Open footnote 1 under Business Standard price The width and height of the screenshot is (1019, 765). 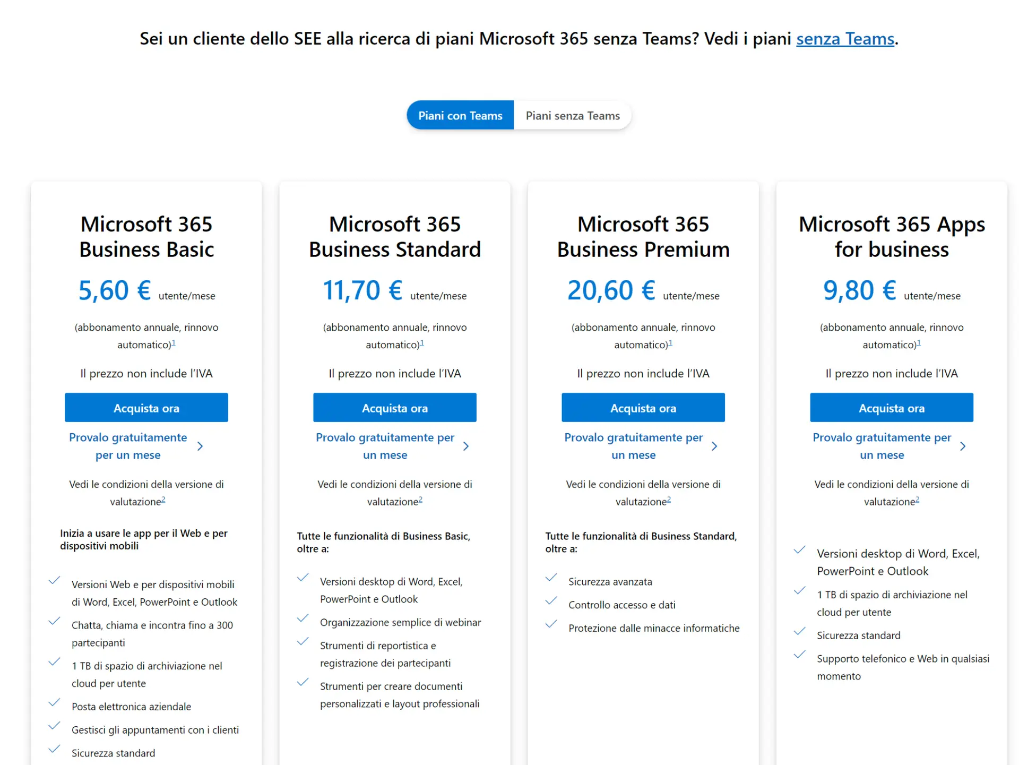[422, 343]
